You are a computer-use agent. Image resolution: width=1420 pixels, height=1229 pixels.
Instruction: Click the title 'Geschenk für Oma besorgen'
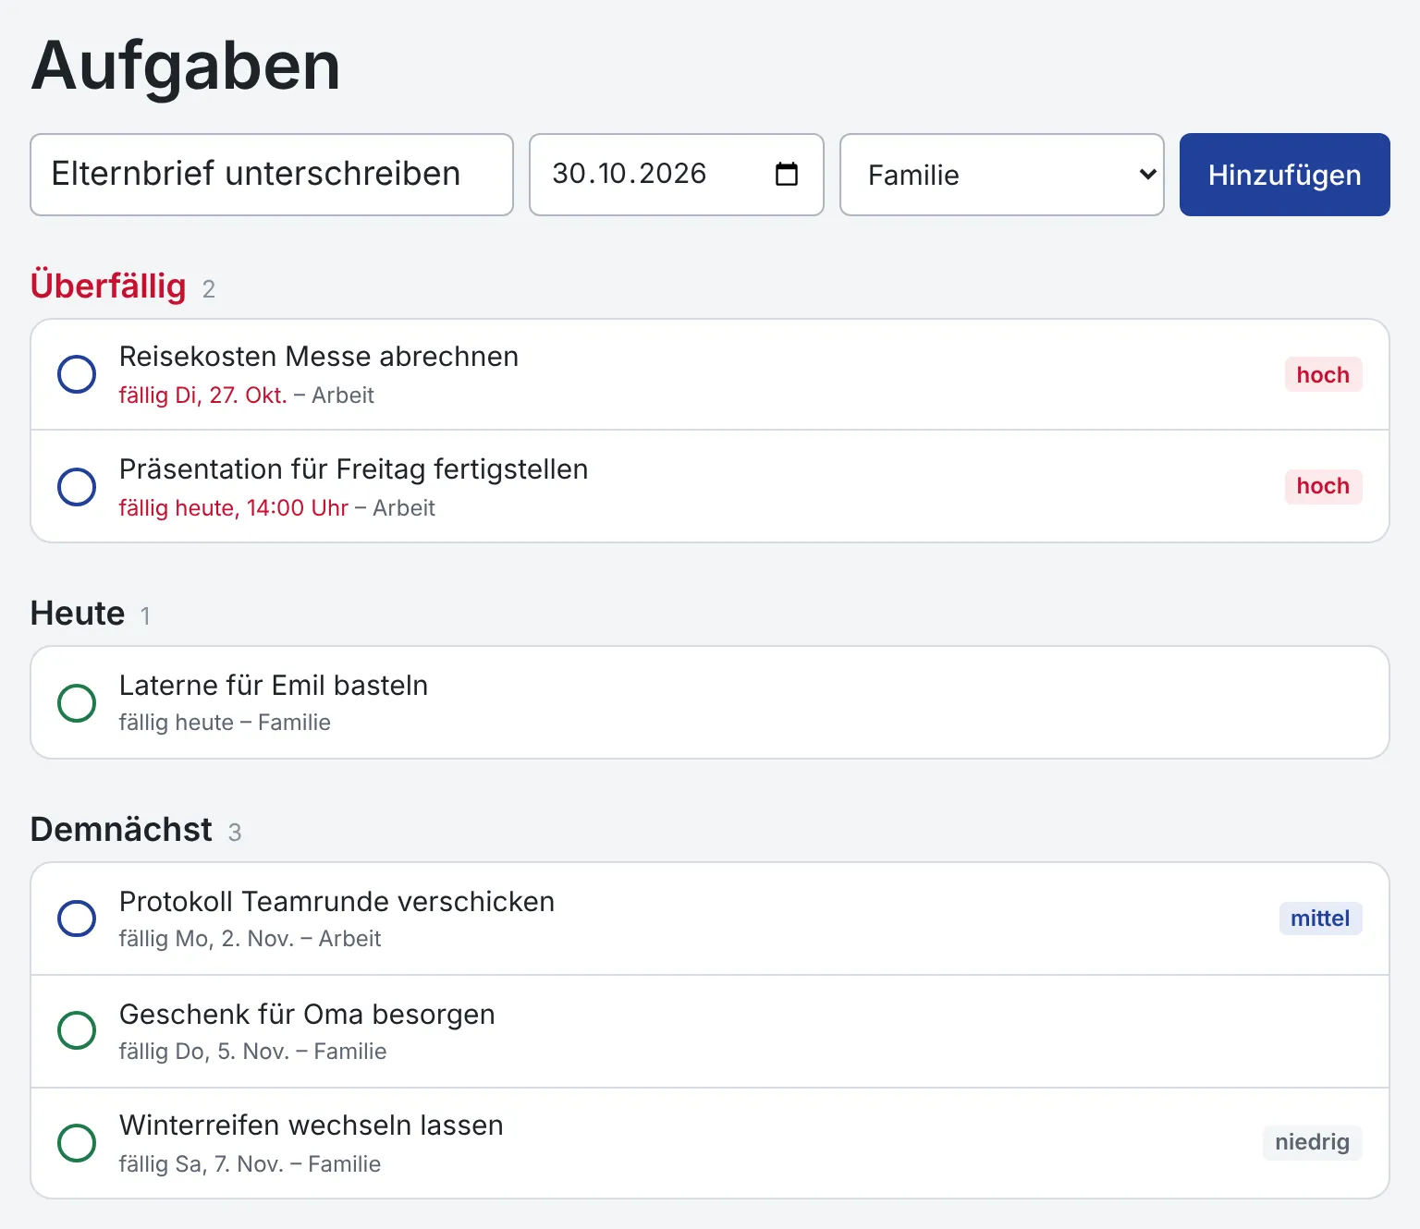pyautogui.click(x=307, y=1015)
